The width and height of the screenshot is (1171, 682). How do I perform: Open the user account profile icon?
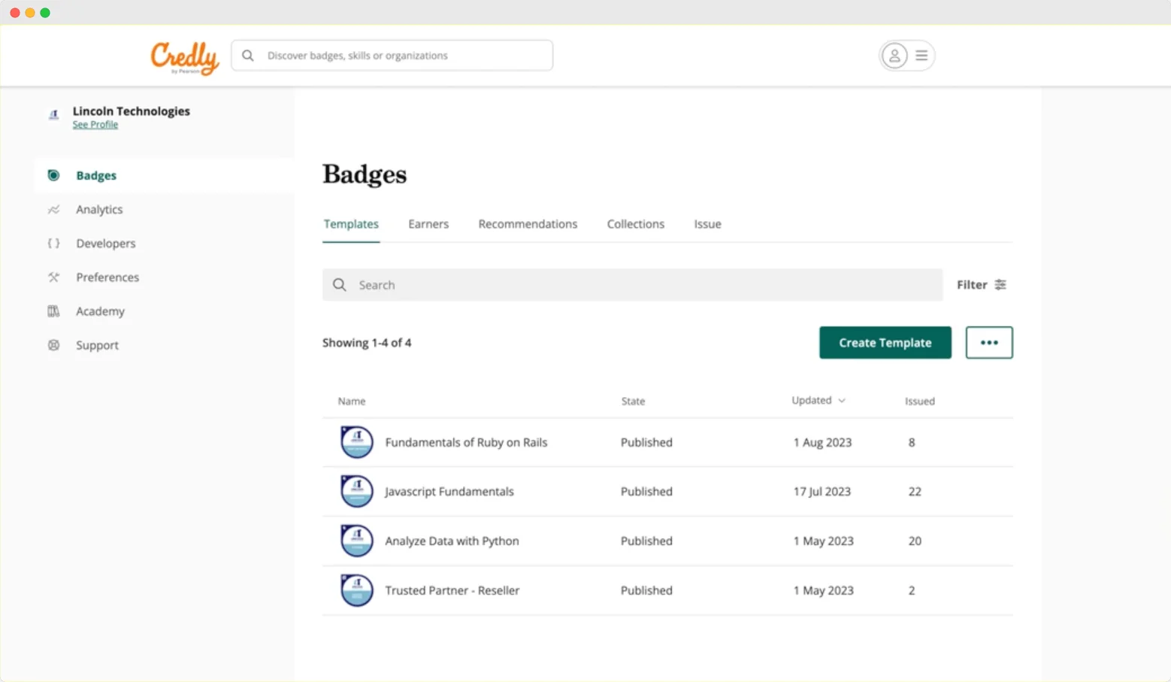(x=894, y=55)
